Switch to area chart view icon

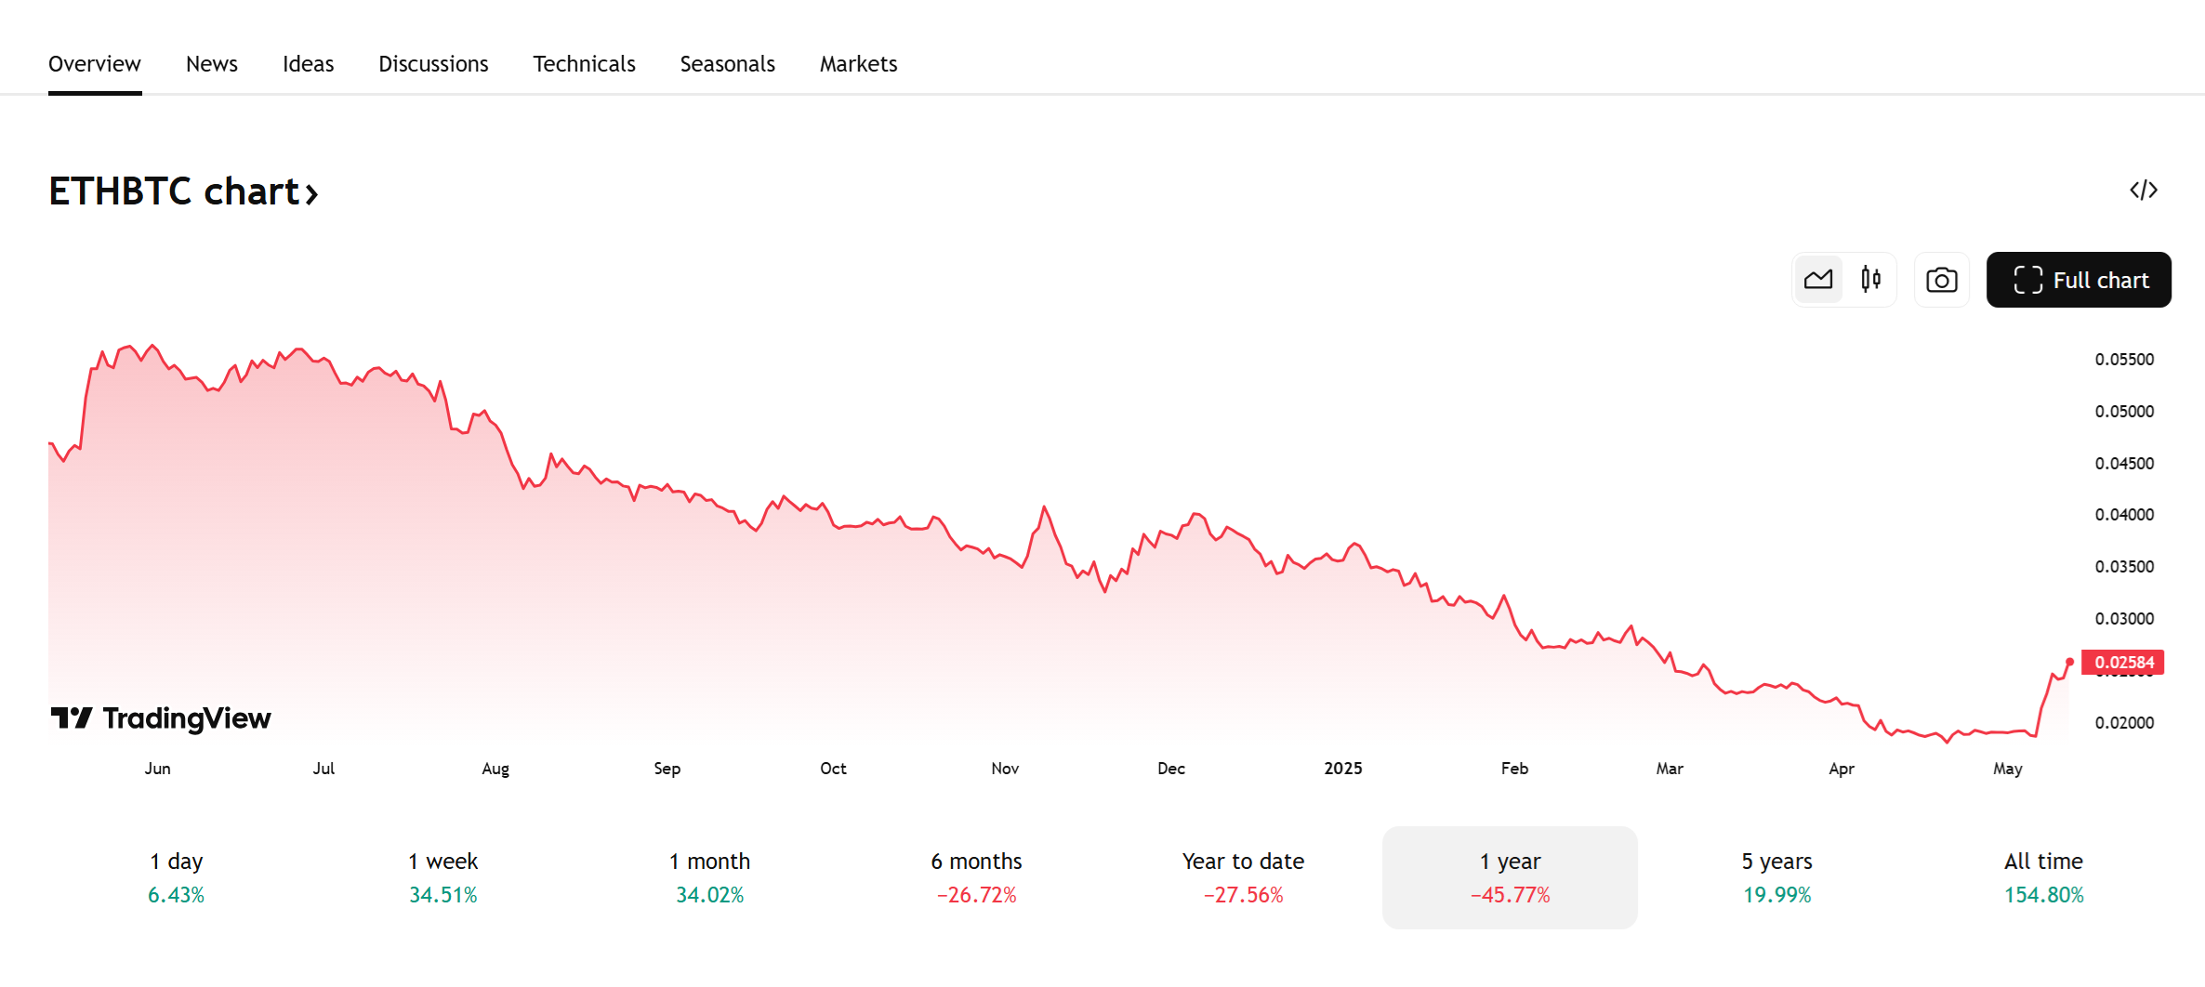point(1818,280)
